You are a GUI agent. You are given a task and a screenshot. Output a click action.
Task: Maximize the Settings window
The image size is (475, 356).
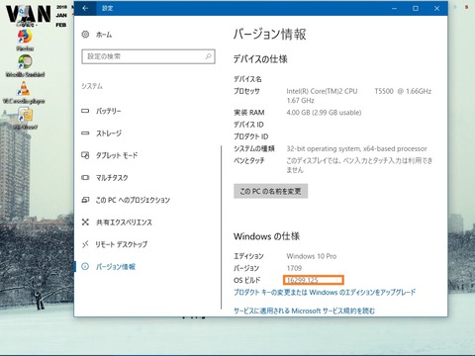click(416, 8)
